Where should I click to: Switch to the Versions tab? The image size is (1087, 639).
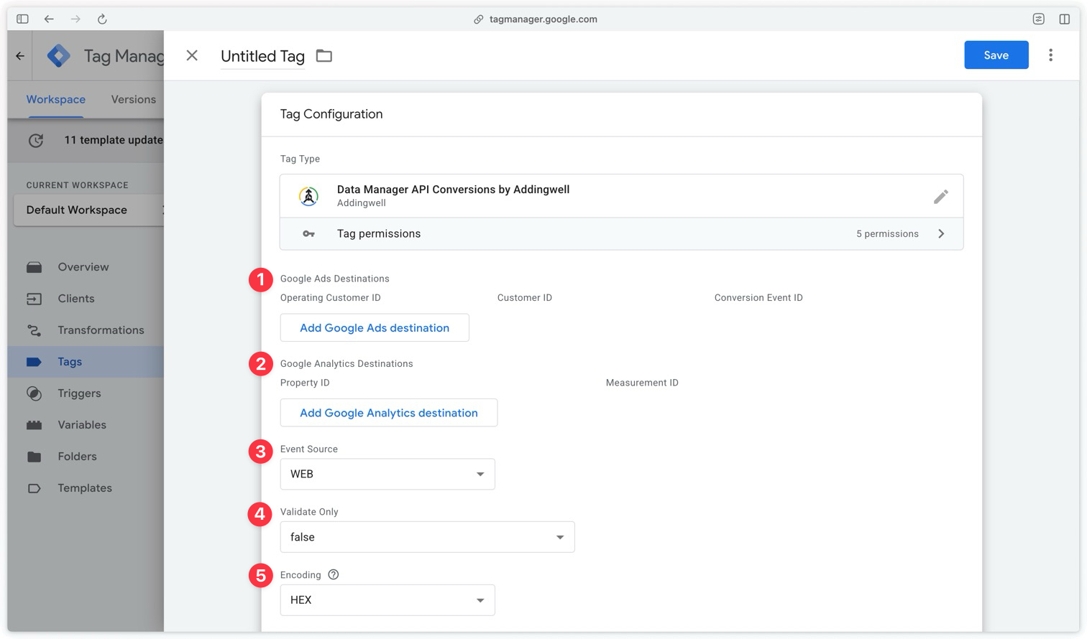(x=133, y=99)
